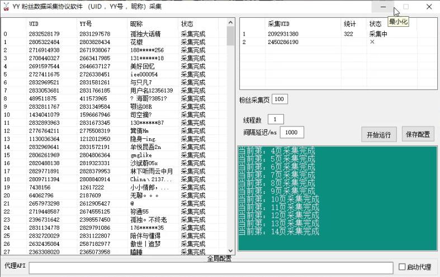Click the 采集UID column header
Screen dimensions: 440x277
coord(278,24)
